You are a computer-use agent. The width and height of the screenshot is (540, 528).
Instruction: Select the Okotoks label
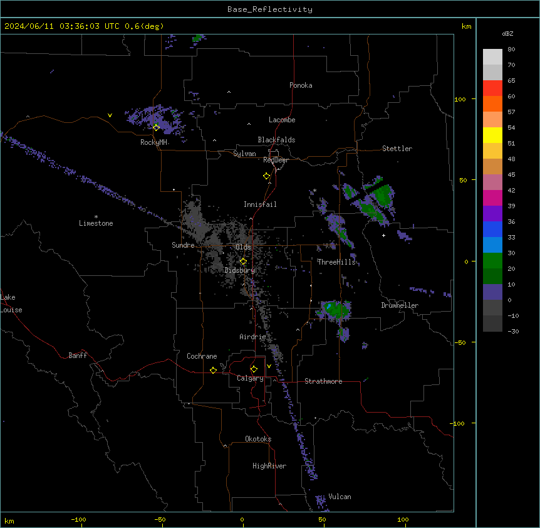click(x=258, y=439)
